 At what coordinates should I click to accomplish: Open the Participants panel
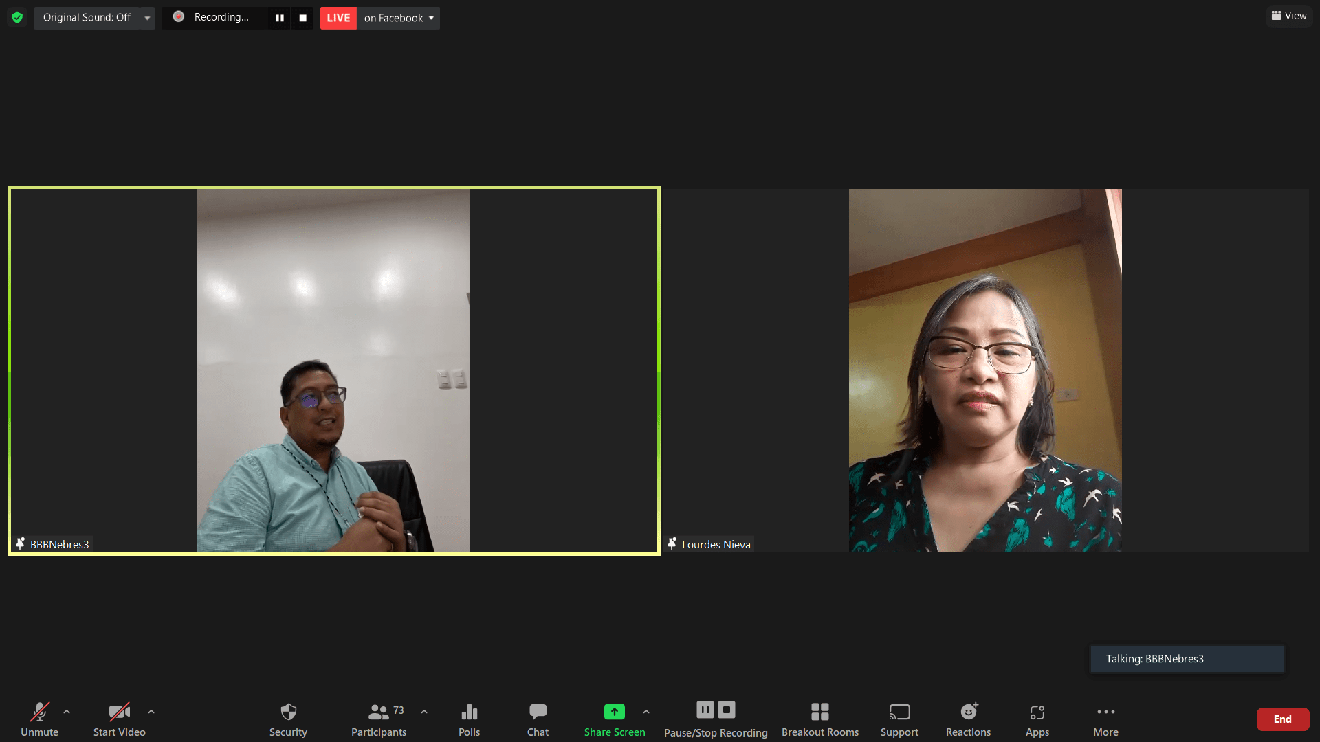click(378, 719)
